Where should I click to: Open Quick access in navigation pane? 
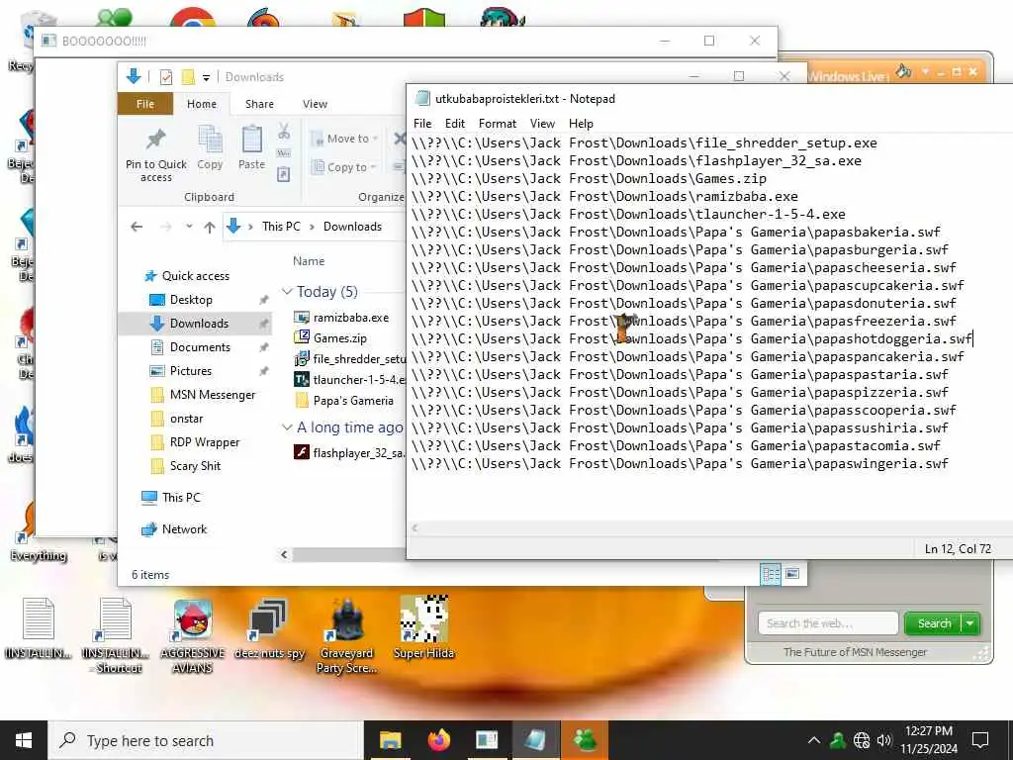pyautogui.click(x=195, y=276)
